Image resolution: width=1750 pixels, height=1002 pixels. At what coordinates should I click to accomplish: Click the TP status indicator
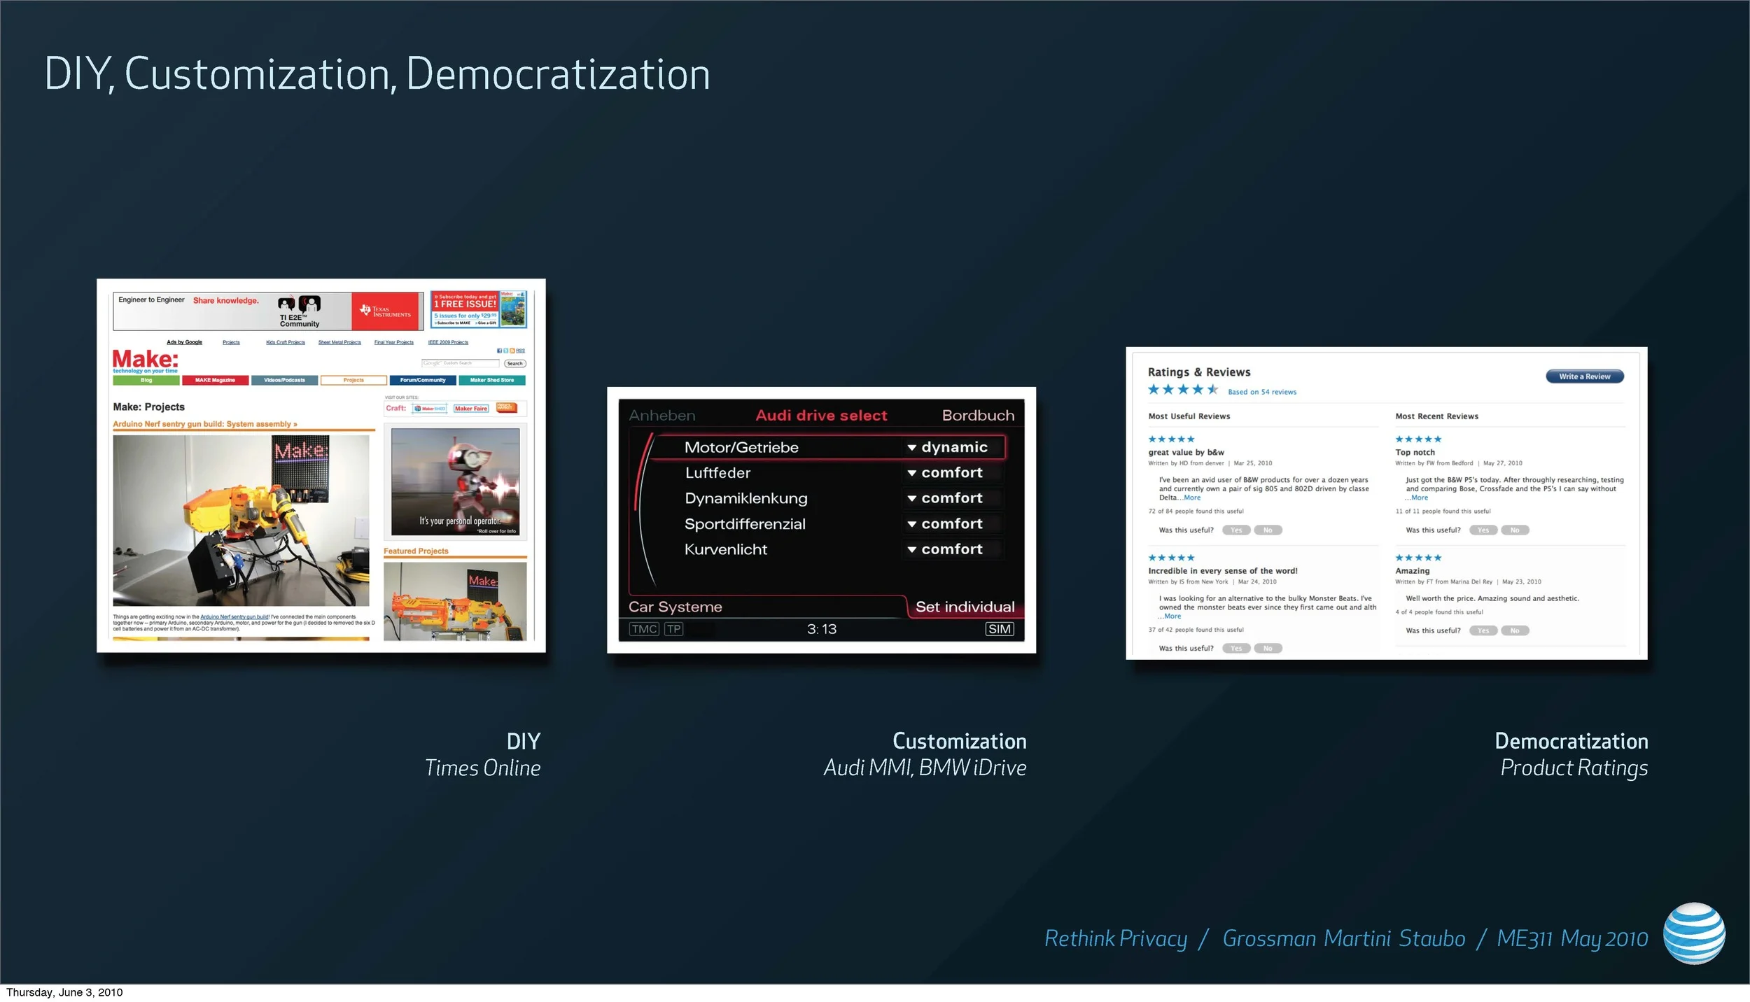click(x=673, y=629)
